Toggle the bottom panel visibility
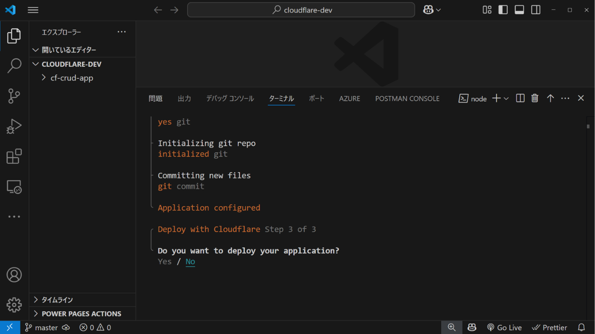Image resolution: width=595 pixels, height=334 pixels. [x=519, y=10]
